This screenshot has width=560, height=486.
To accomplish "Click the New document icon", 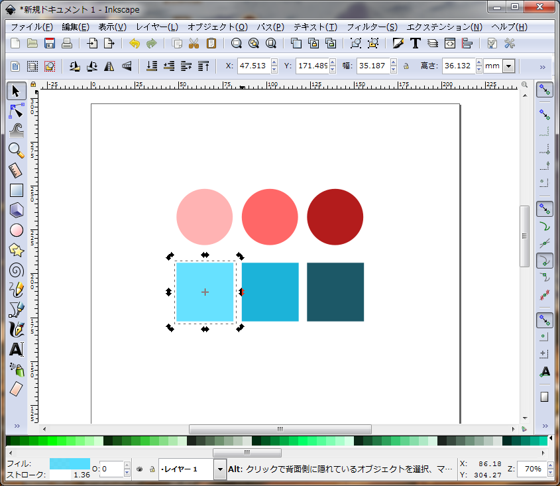I will pyautogui.click(x=15, y=44).
